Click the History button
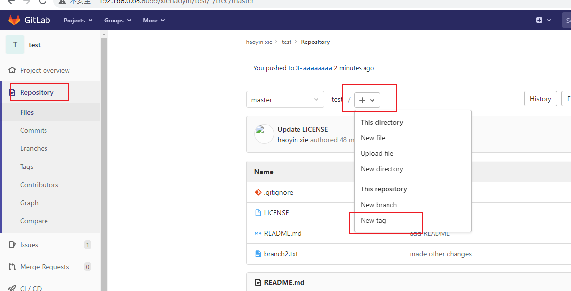Screen dimensions: 571x291 540,98
